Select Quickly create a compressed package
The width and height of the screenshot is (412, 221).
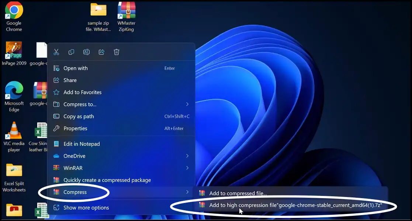tap(121, 180)
